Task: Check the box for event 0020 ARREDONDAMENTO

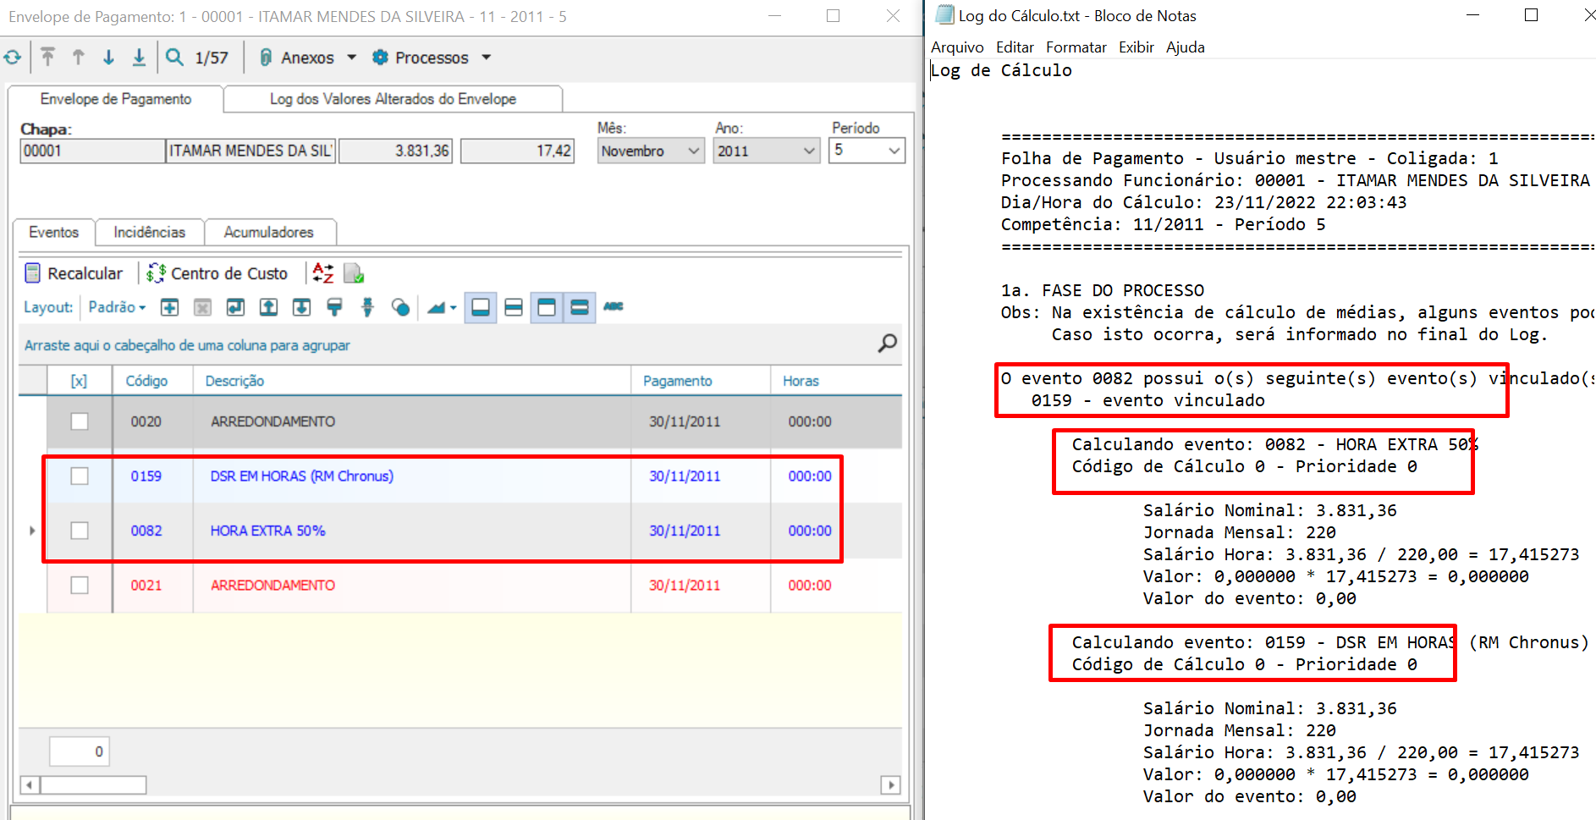Action: pyautogui.click(x=80, y=421)
